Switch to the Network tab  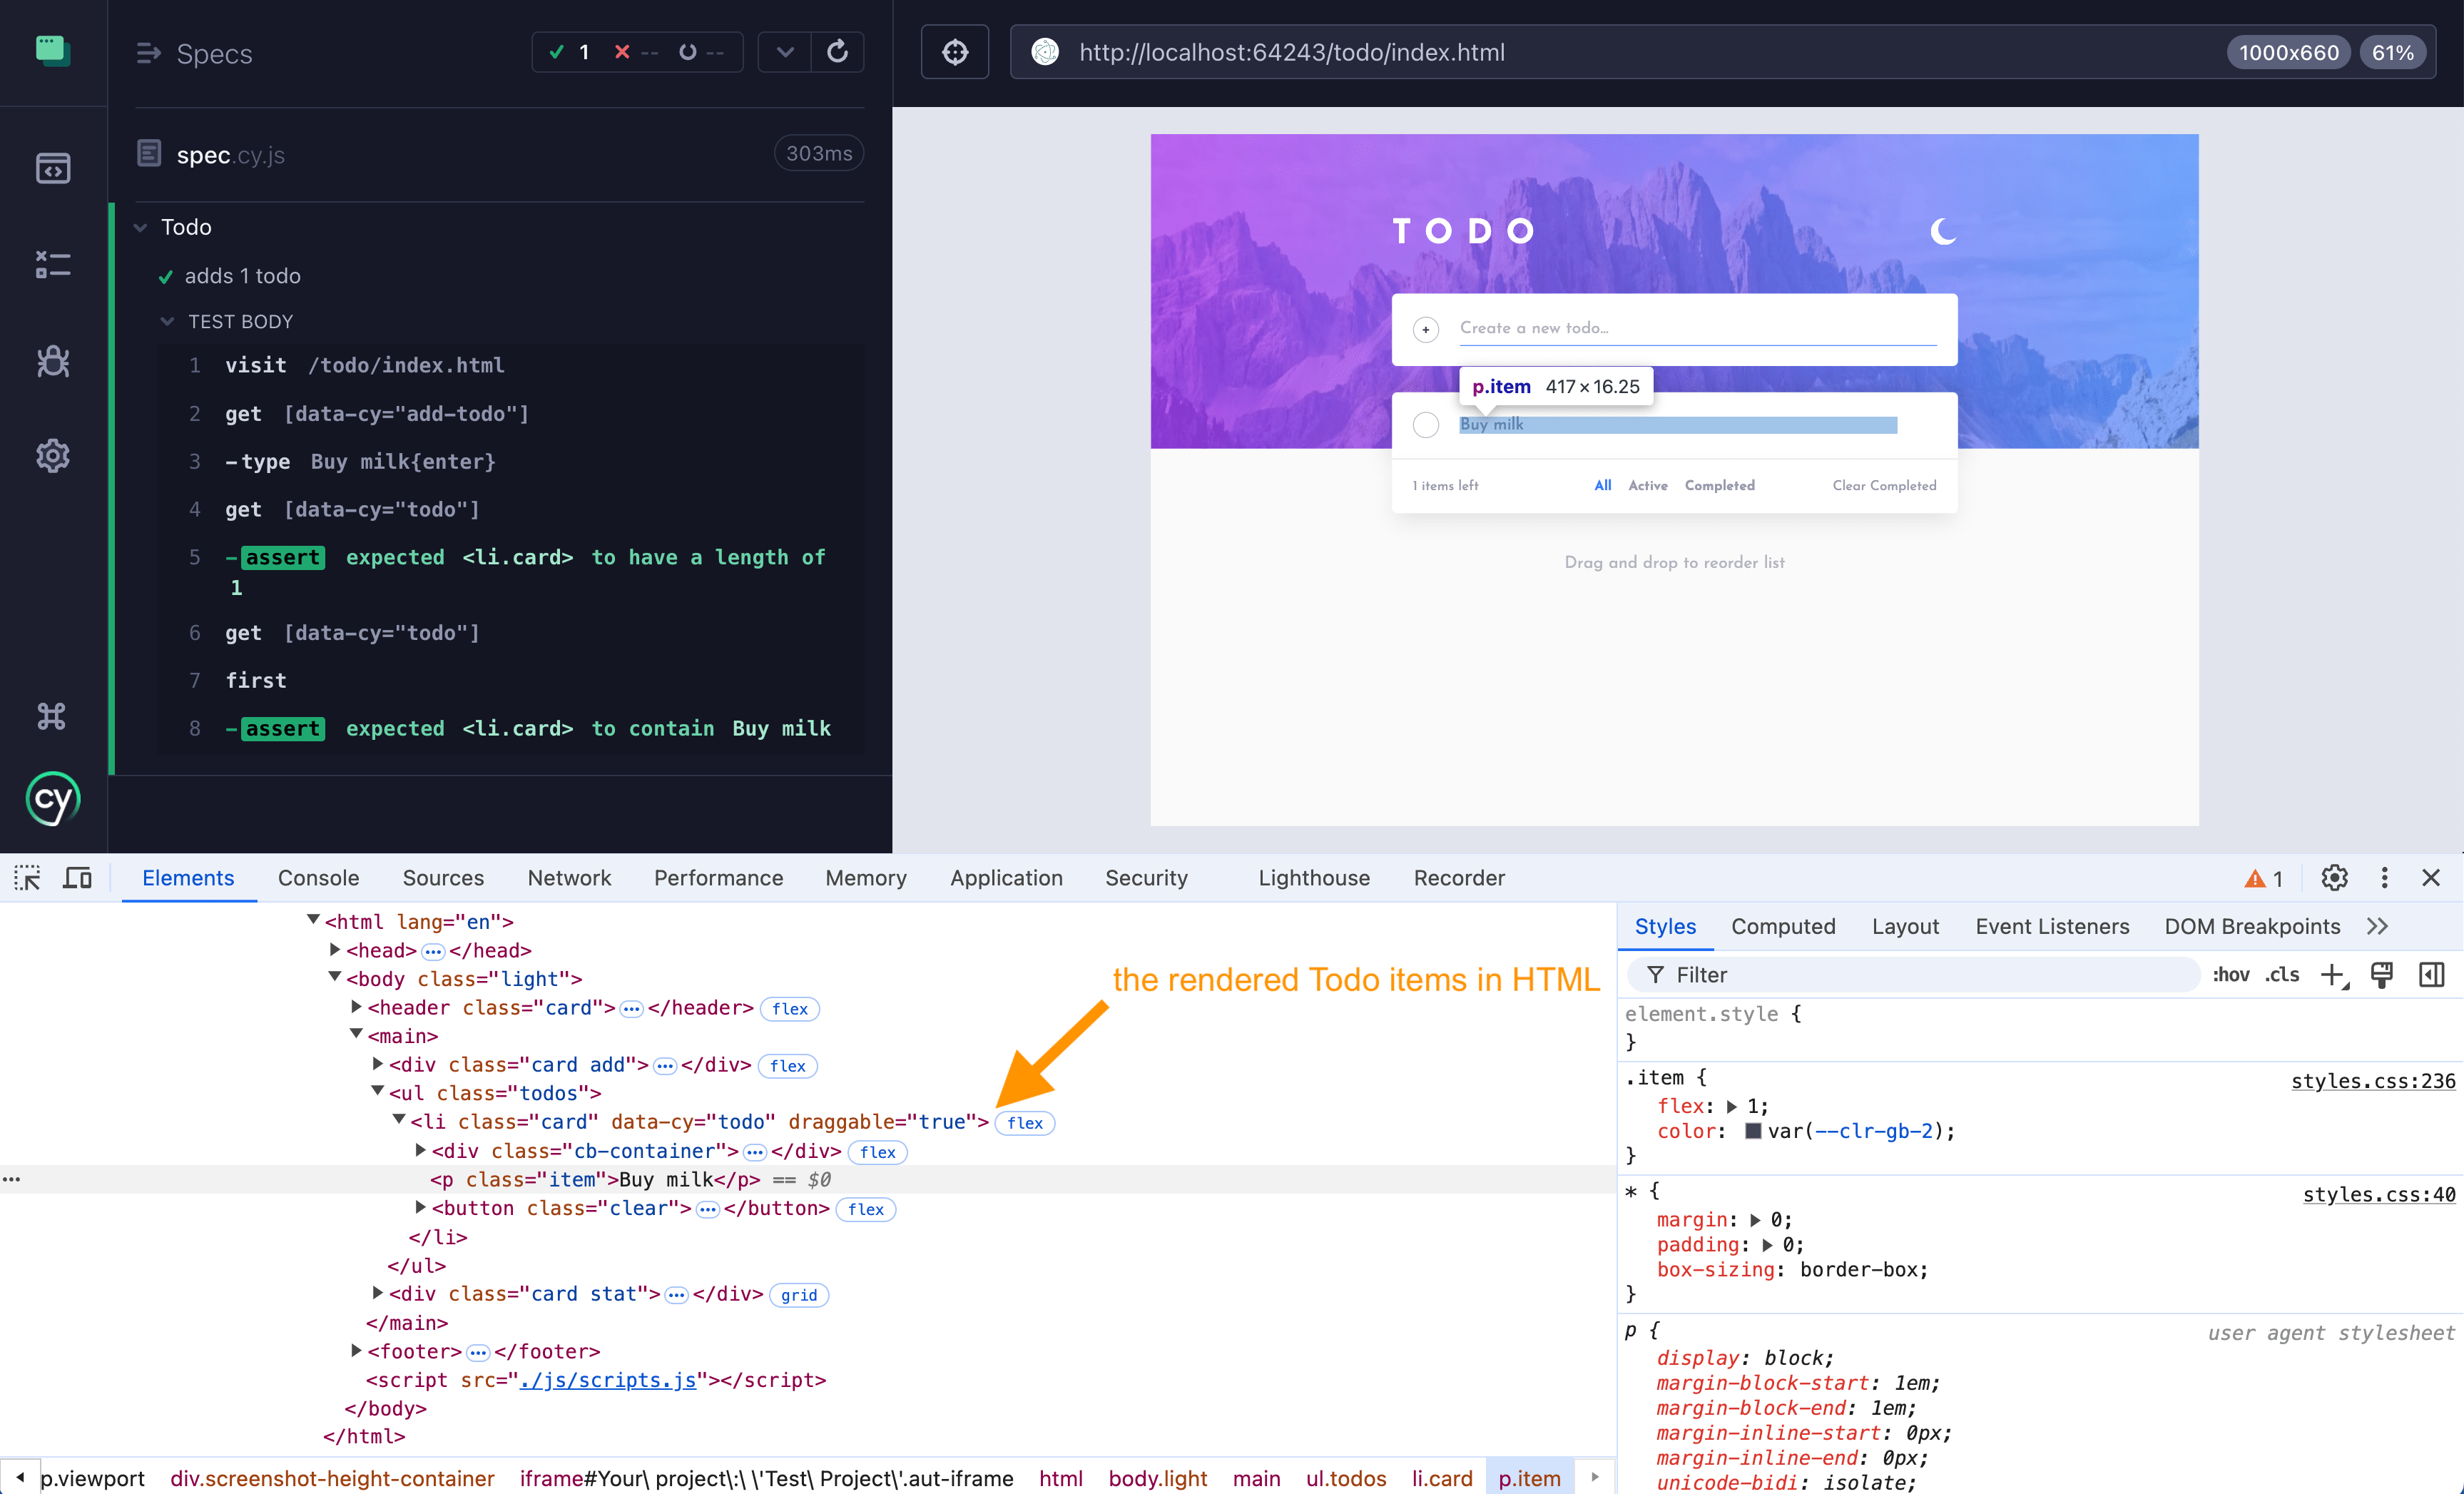pyautogui.click(x=569, y=878)
